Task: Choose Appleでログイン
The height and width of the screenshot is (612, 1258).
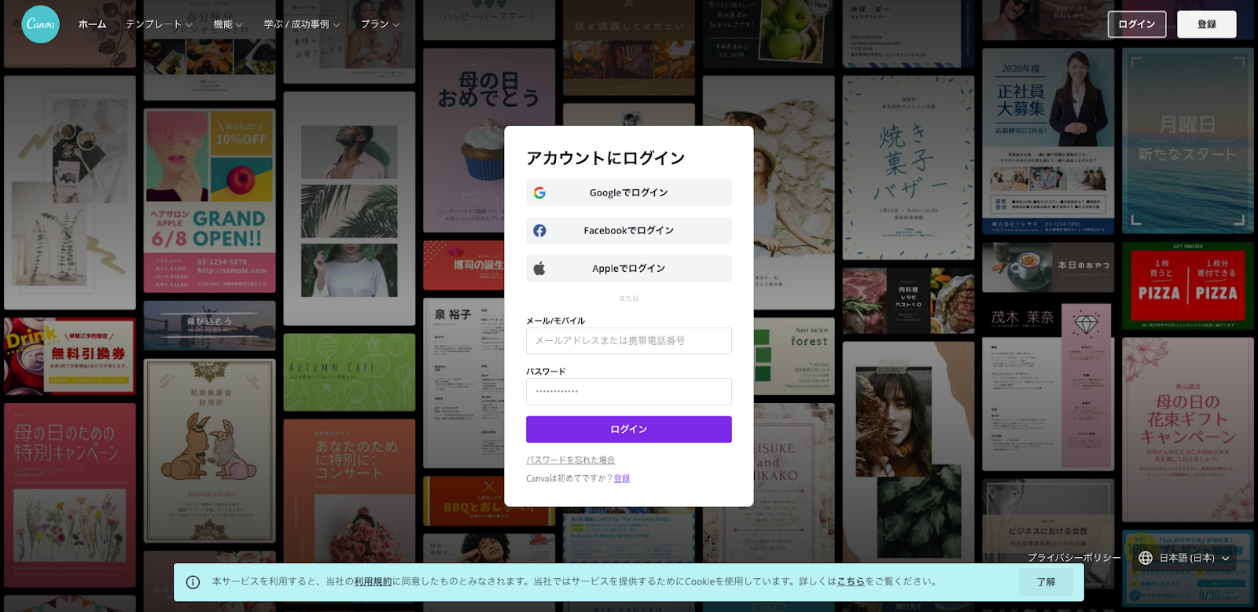Action: tap(629, 268)
